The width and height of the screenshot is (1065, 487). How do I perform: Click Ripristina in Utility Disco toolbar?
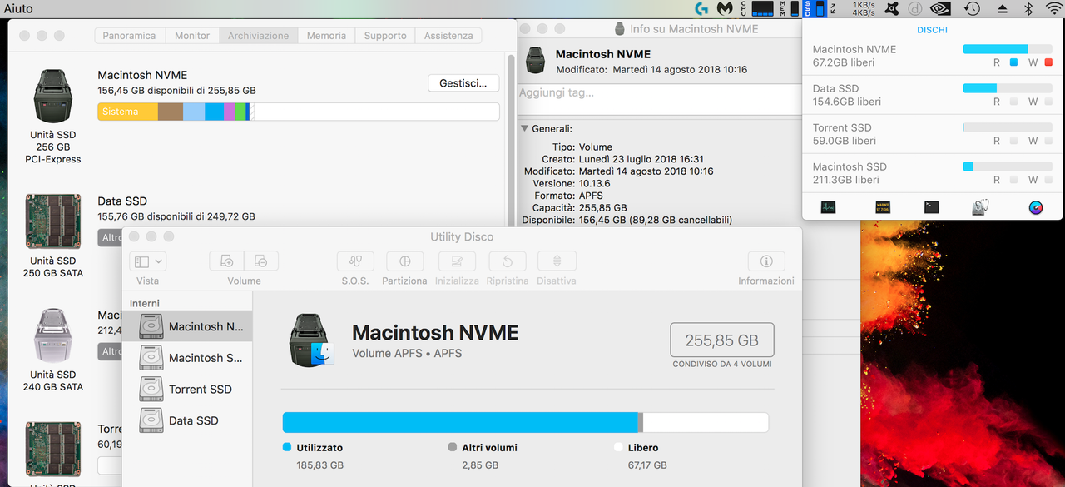coord(508,261)
